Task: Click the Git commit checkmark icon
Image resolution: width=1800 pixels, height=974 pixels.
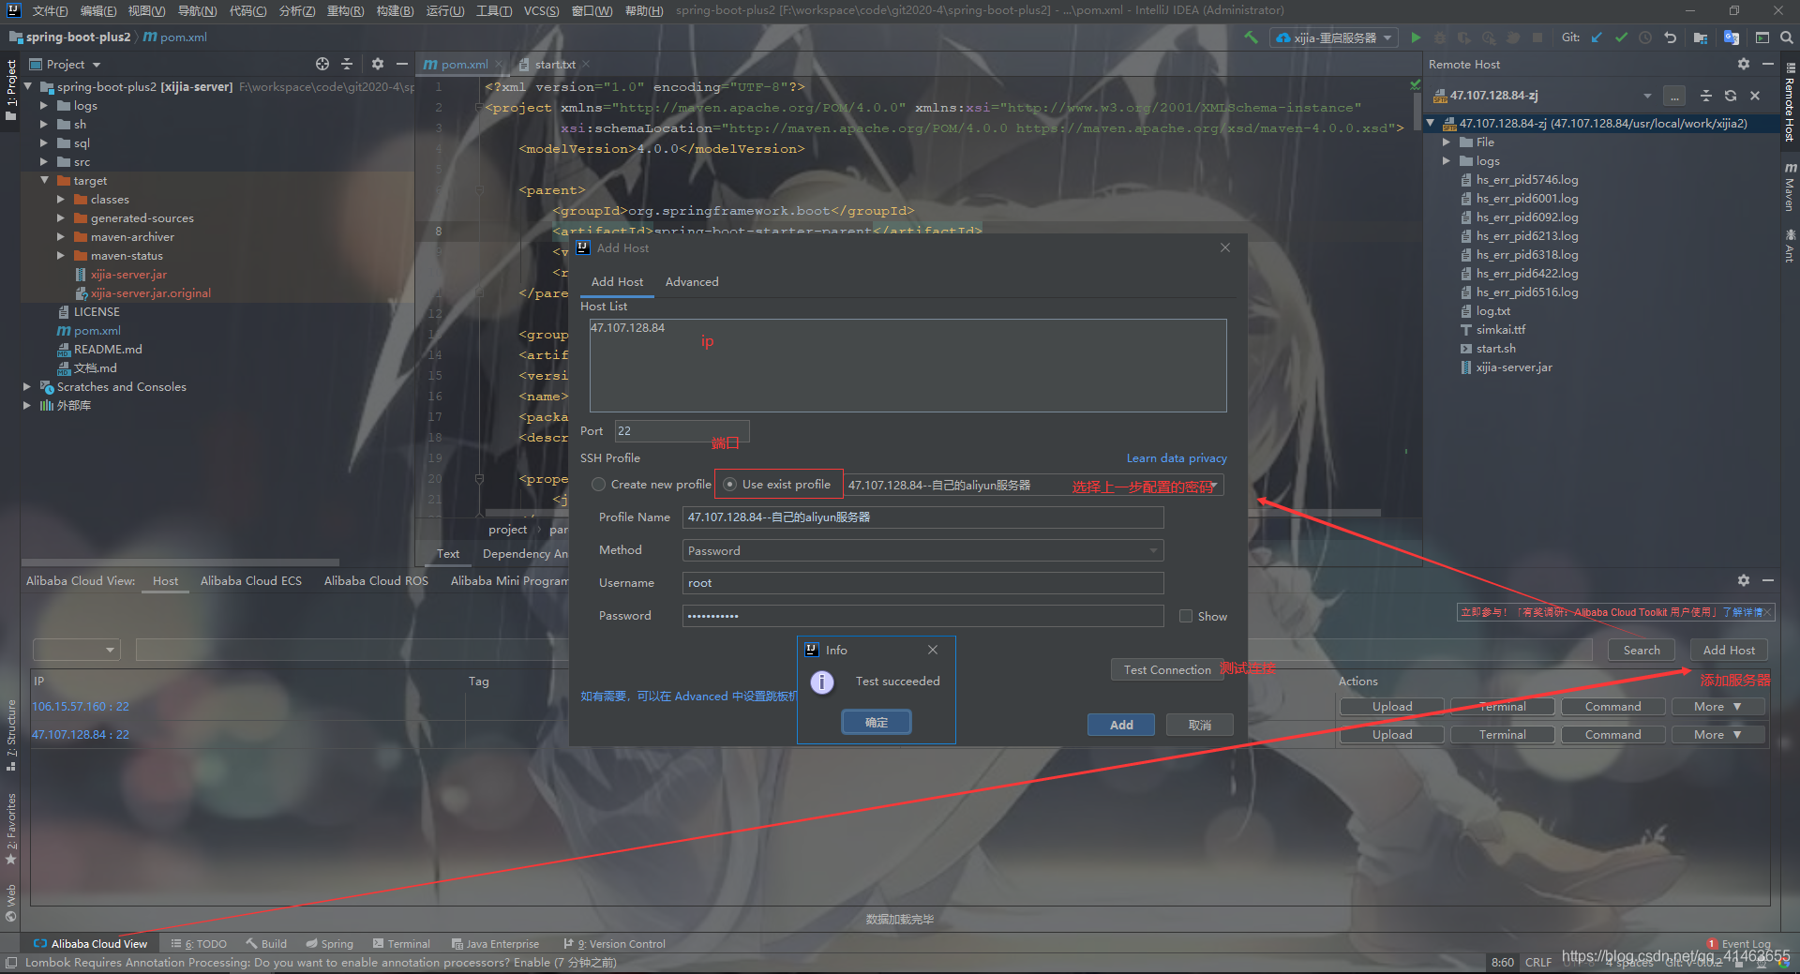Action: click(x=1621, y=37)
